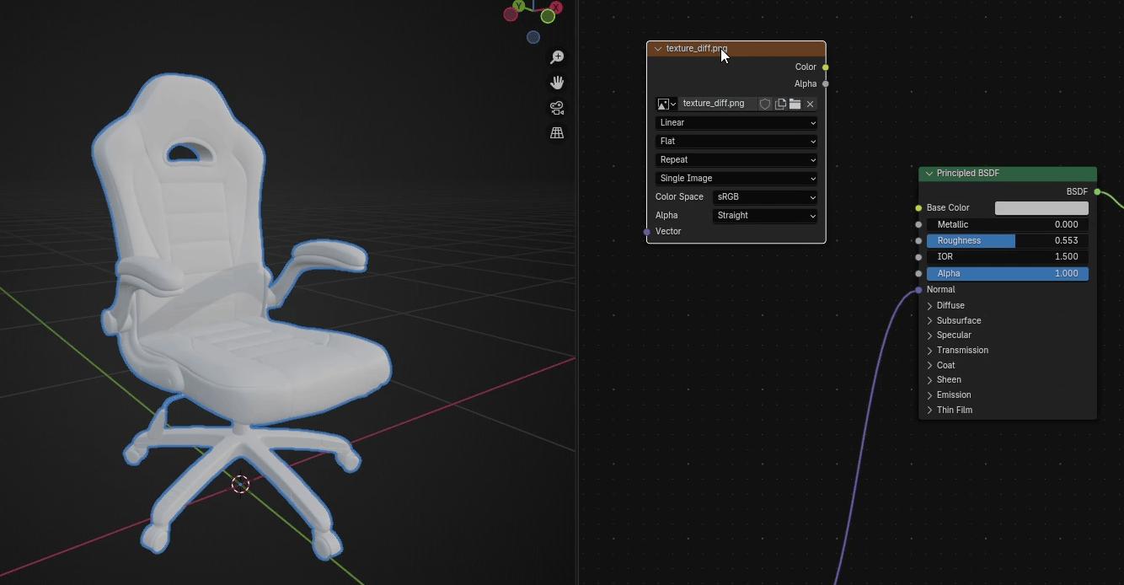The height and width of the screenshot is (585, 1124).
Task: Unlink the texture_diff.png image with X
Action: (x=810, y=104)
